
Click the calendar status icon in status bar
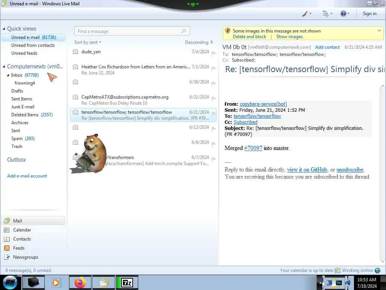[x=337, y=270]
